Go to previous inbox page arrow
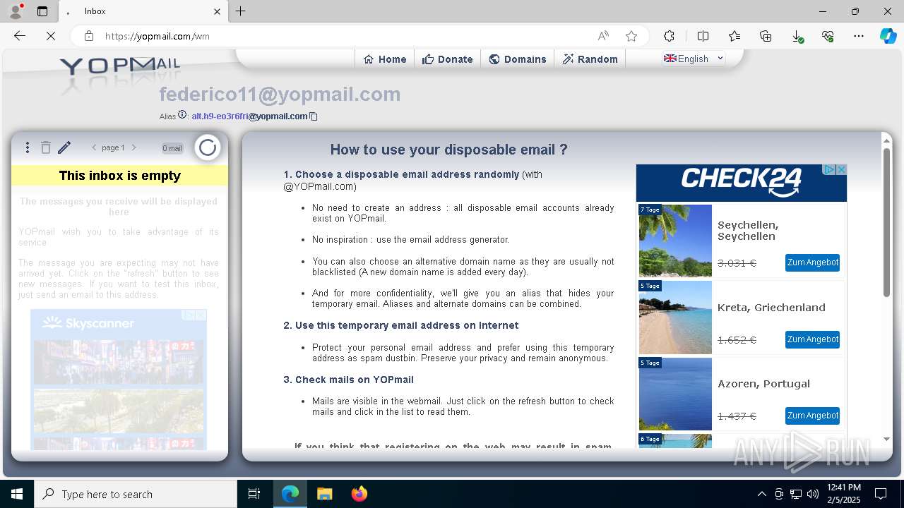This screenshot has width=904, height=508. click(x=94, y=147)
